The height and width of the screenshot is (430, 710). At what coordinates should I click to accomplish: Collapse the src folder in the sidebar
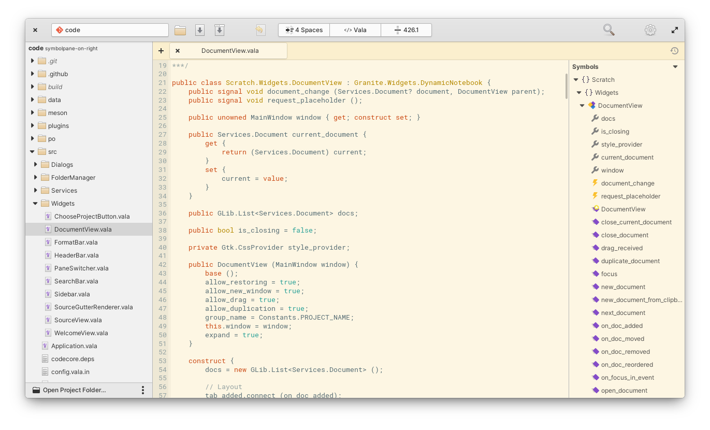tap(33, 151)
